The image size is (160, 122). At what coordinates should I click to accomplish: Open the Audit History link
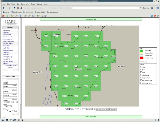click(x=7, y=48)
